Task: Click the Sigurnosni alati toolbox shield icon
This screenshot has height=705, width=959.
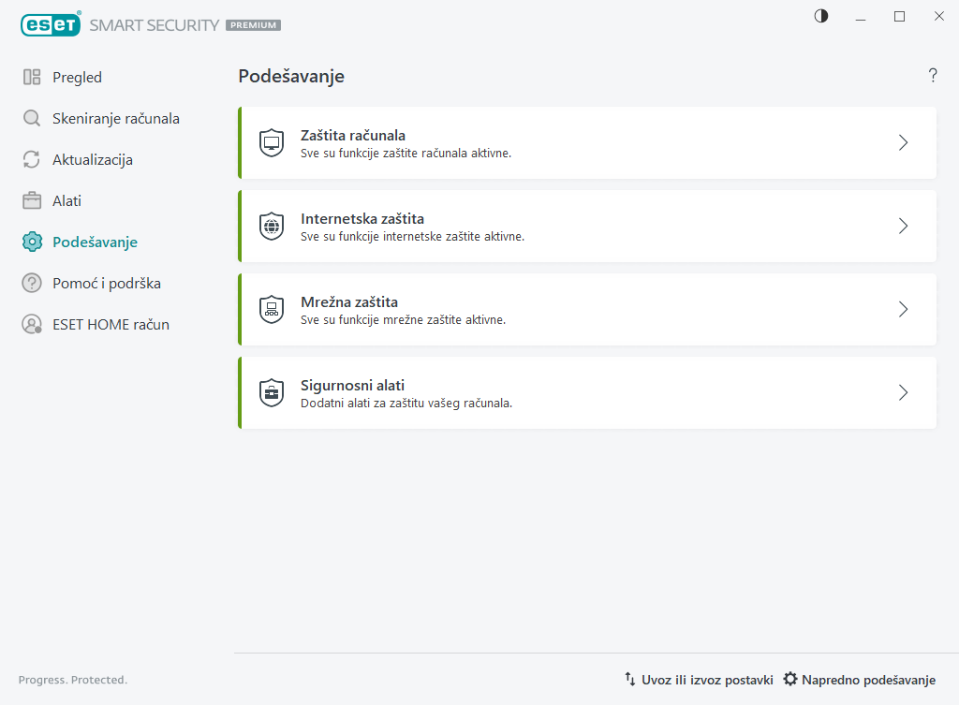Action: pyautogui.click(x=271, y=393)
